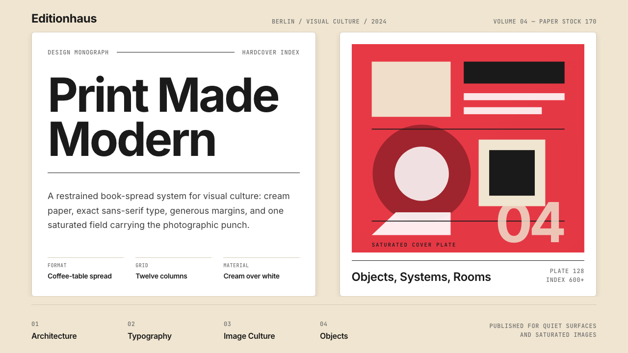The image size is (628, 353).
Task: Click the 'GRID' label
Action: (x=142, y=266)
